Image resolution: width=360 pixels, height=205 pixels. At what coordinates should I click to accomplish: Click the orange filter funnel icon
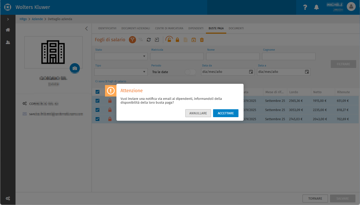(132, 40)
